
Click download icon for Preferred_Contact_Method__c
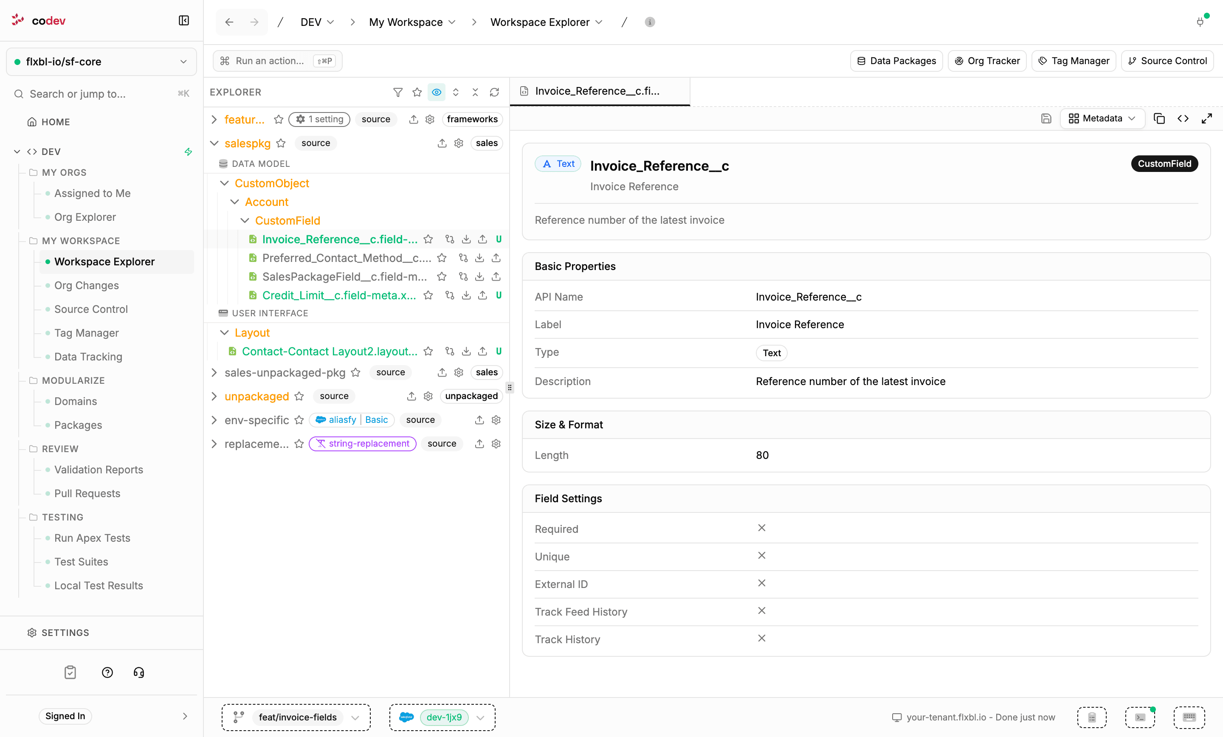click(479, 258)
